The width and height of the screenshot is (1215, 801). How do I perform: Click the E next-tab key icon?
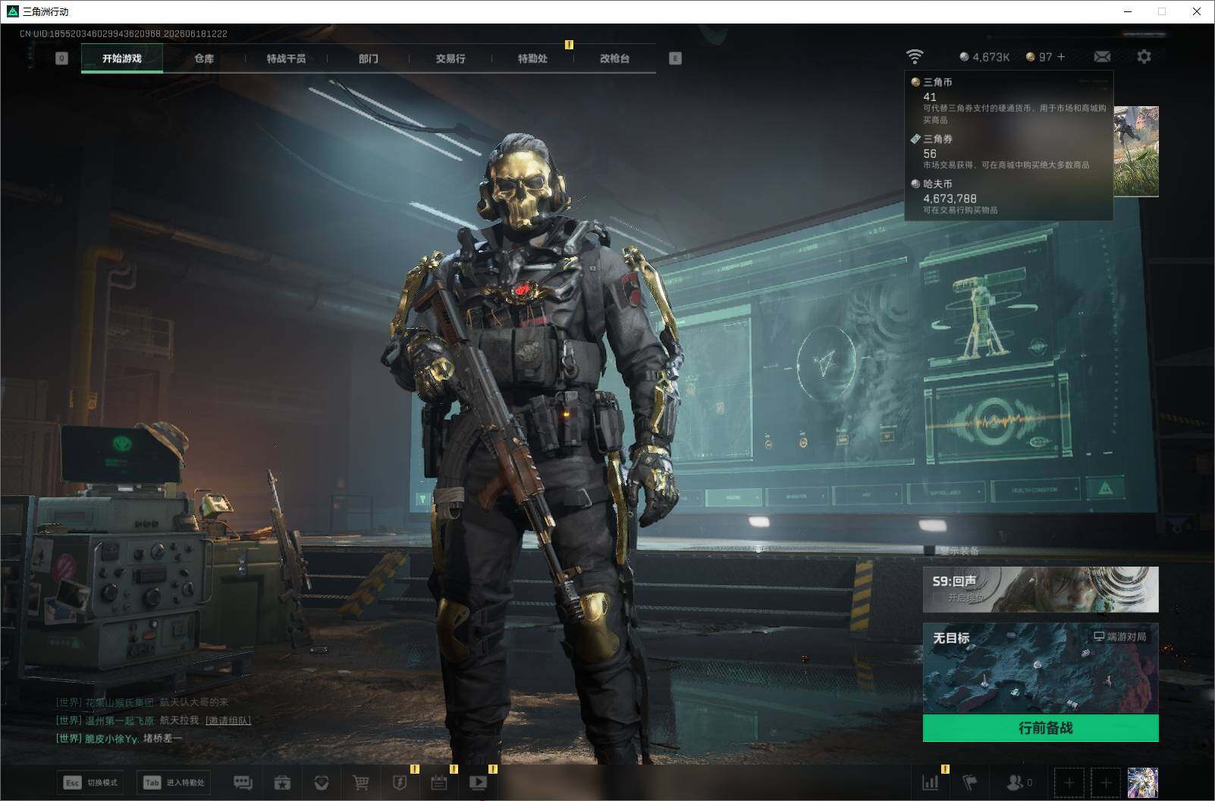(675, 58)
